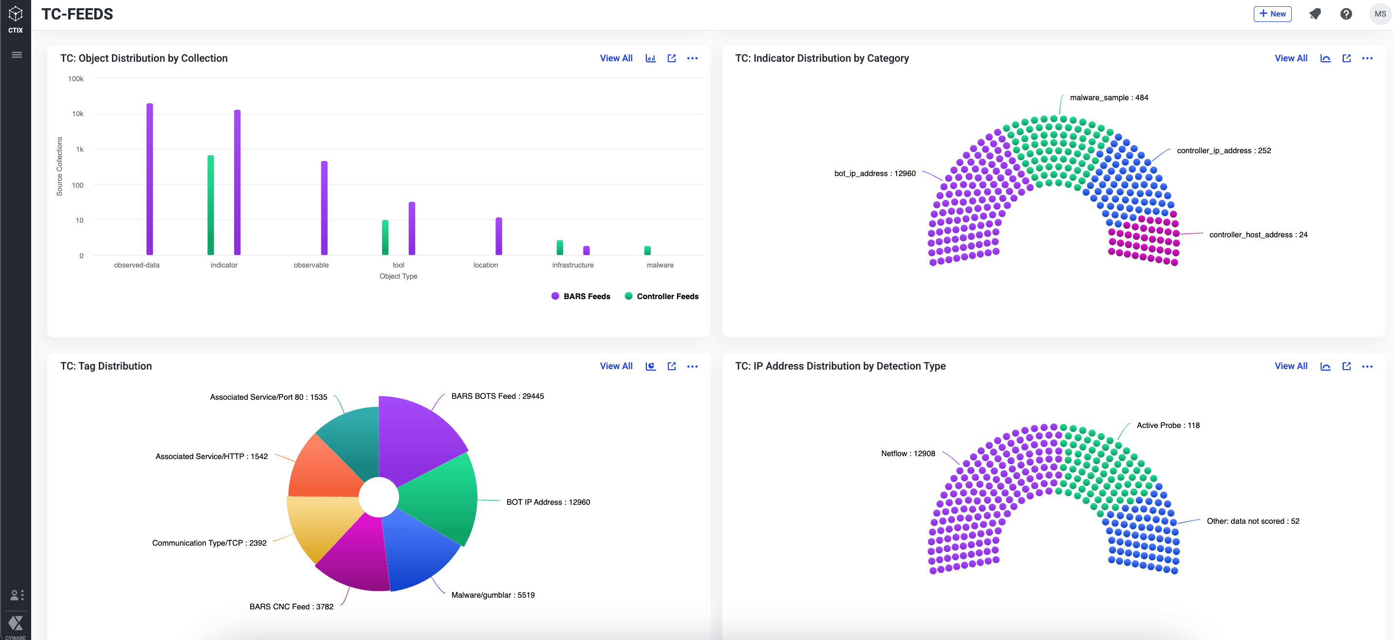
Task: Click the bar chart icon on Object Distribution widget
Action: [x=651, y=58]
